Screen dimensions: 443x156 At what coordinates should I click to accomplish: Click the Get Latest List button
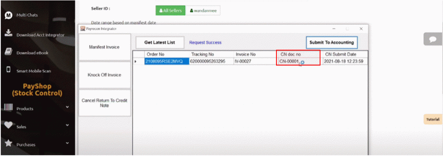tap(160, 43)
